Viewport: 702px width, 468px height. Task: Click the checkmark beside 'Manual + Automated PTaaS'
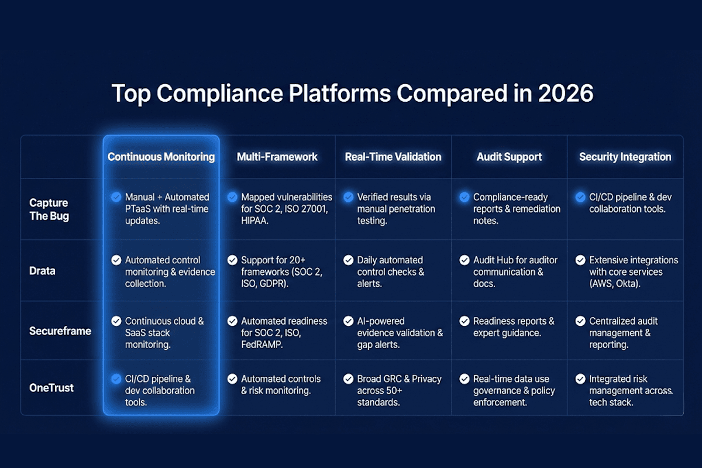(116, 197)
